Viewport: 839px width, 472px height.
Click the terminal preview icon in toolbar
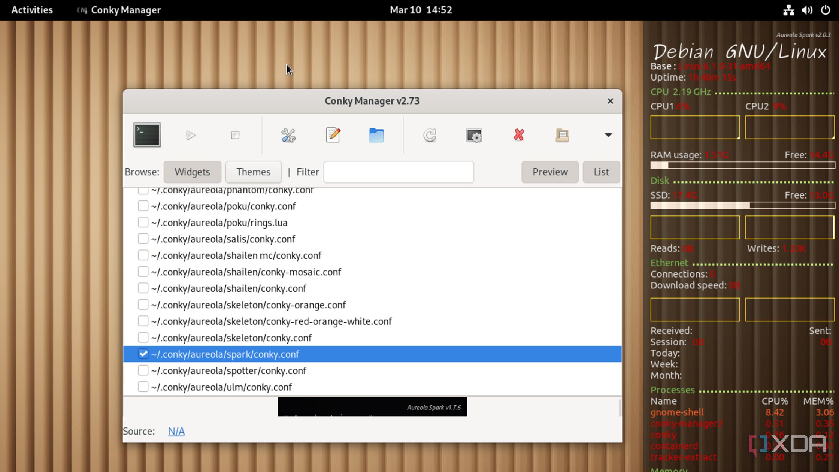147,135
